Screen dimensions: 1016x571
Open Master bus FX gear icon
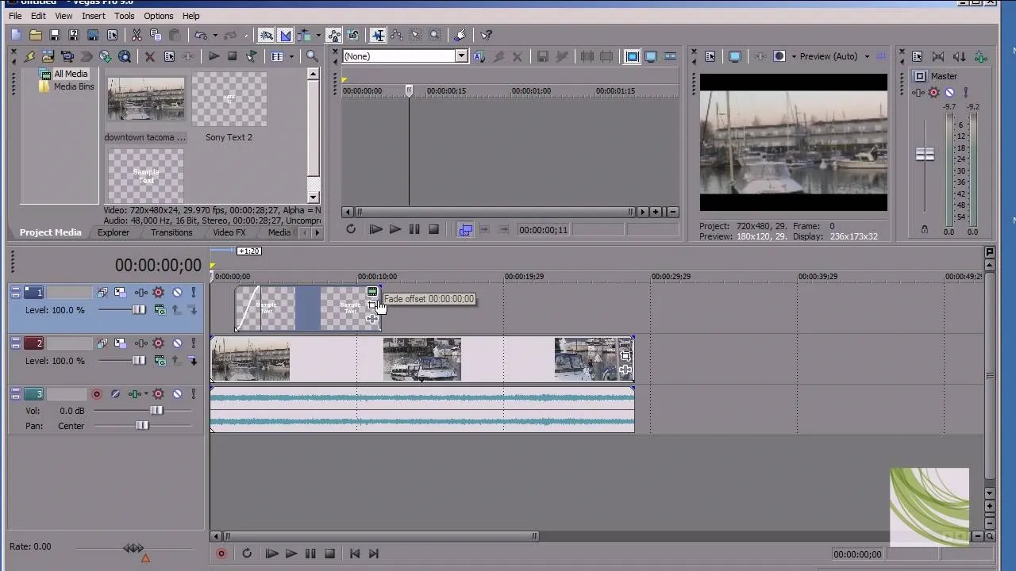click(x=933, y=93)
